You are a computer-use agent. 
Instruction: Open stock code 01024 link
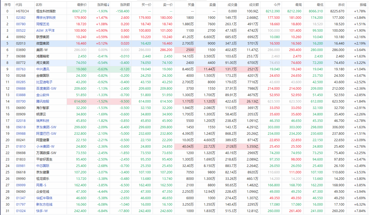point(21,211)
